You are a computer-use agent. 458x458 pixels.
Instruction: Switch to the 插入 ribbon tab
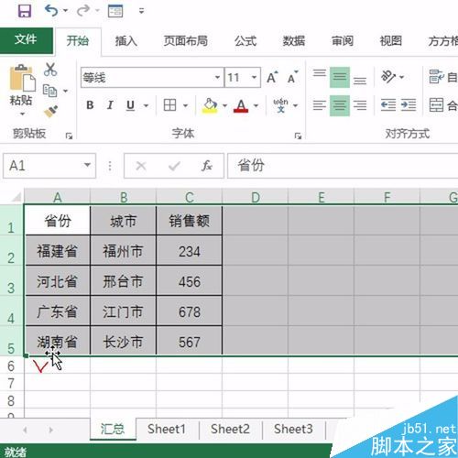126,41
